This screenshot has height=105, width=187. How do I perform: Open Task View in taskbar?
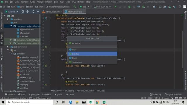(x=63, y=102)
